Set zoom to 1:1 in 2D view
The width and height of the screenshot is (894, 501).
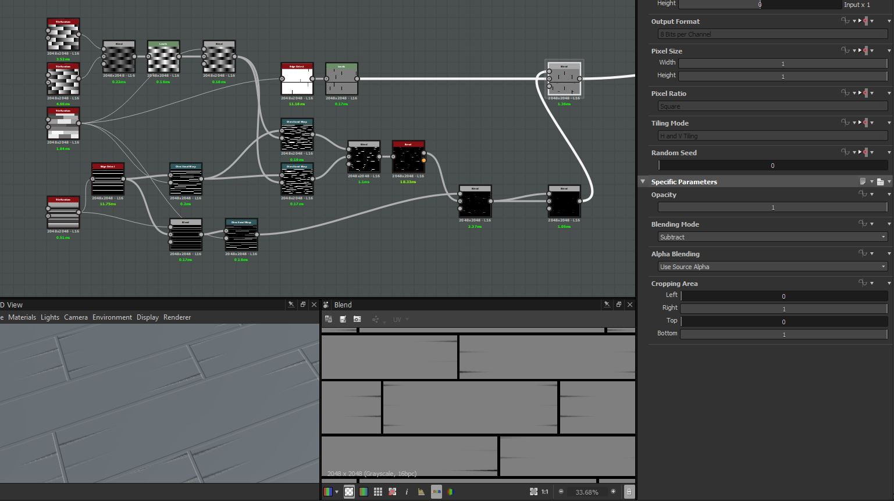pyautogui.click(x=545, y=492)
